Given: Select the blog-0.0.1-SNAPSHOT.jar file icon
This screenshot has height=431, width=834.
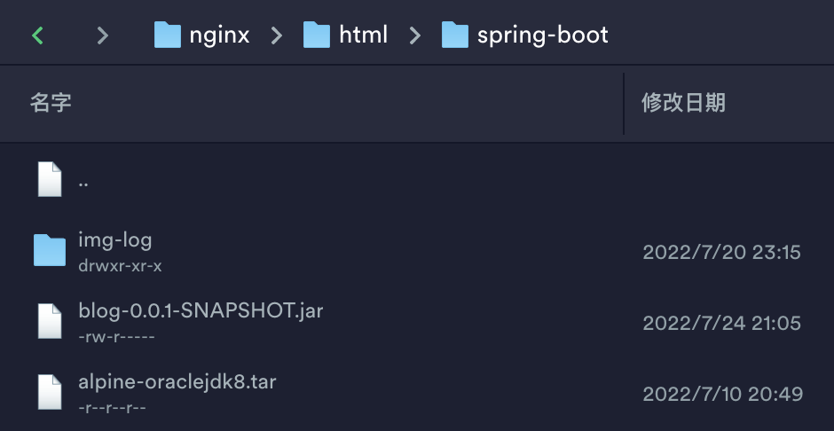Looking at the screenshot, I should click(x=50, y=322).
